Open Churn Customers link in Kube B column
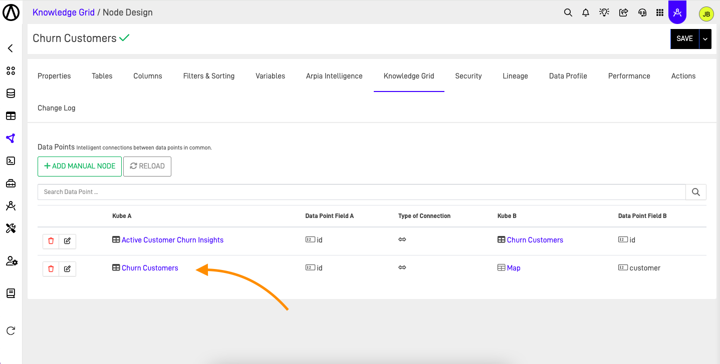 [x=535, y=240]
